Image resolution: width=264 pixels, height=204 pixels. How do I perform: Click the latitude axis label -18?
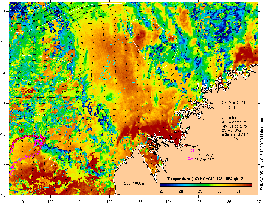(x=3, y=195)
